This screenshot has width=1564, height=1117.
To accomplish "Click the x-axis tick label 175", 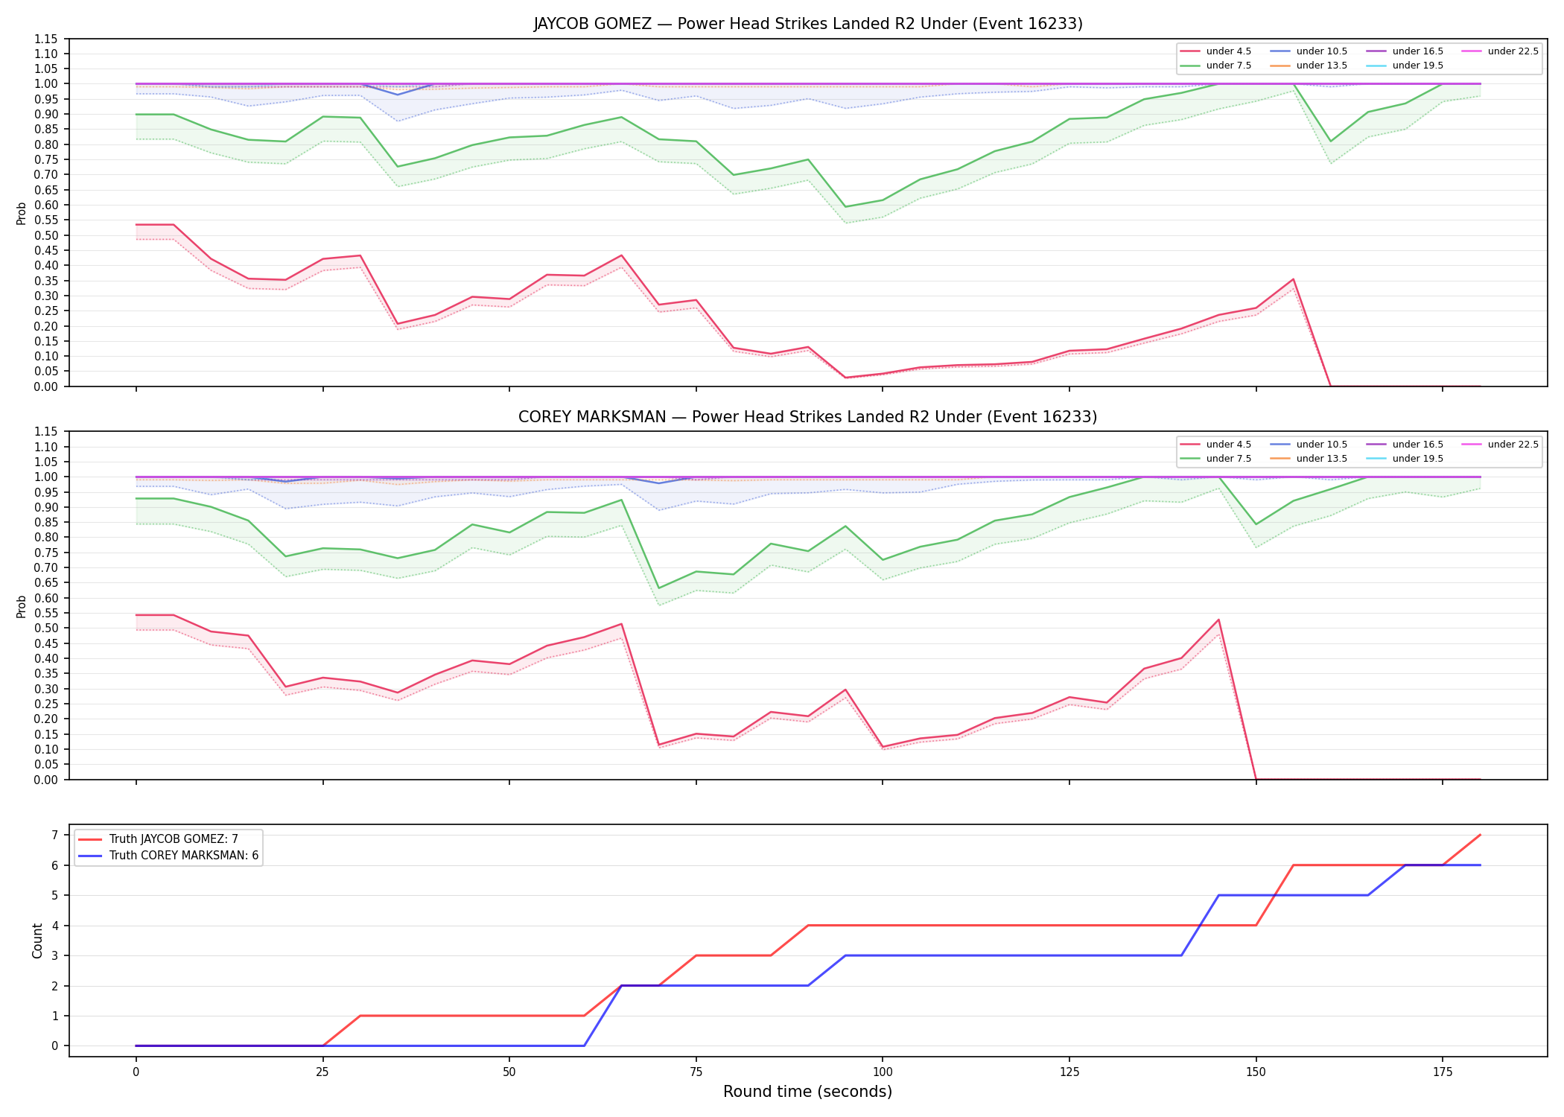I will 1443,1072.
